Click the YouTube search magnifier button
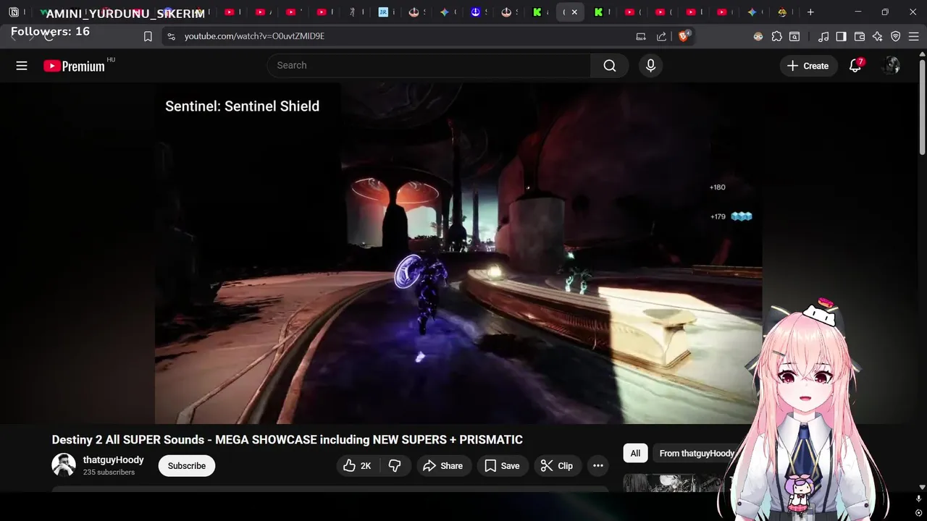This screenshot has height=521, width=927. tap(610, 66)
